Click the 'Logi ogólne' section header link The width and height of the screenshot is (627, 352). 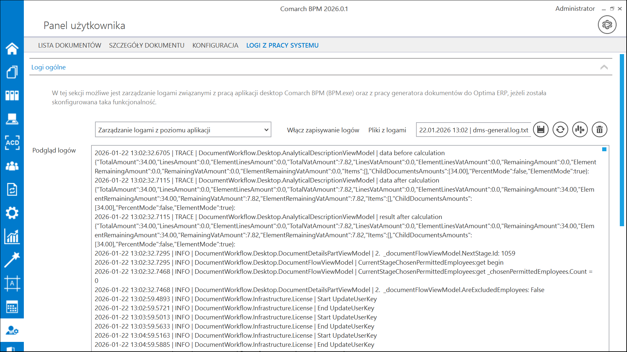click(x=48, y=67)
